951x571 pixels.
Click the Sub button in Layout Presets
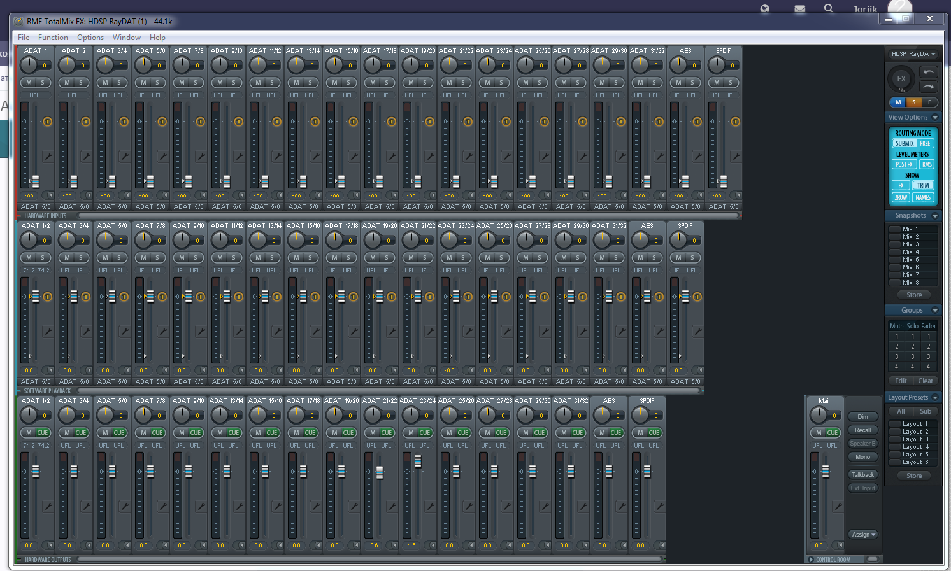926,412
